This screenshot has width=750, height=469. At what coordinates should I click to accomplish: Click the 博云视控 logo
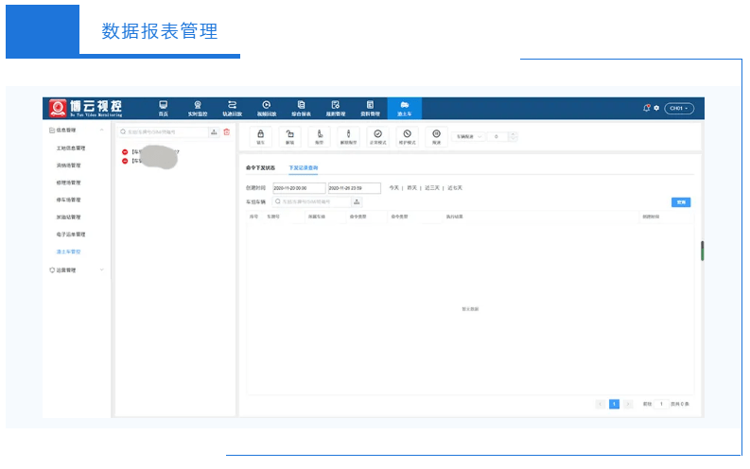pyautogui.click(x=86, y=108)
